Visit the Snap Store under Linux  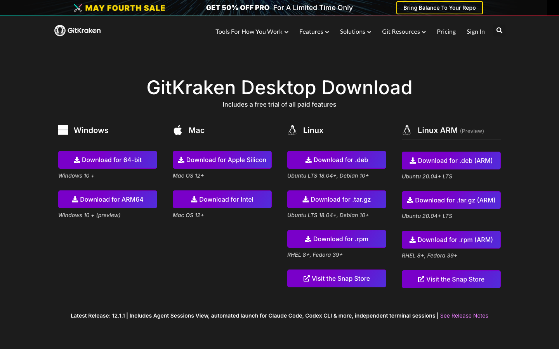pos(337,278)
